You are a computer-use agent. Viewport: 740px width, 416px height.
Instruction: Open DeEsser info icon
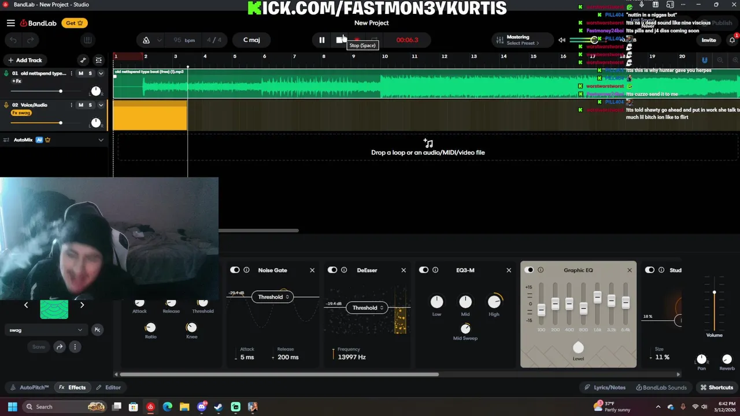(x=344, y=270)
